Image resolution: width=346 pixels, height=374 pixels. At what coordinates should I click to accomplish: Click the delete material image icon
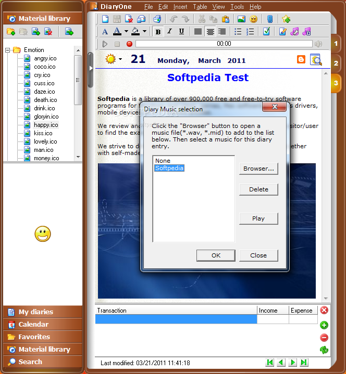click(48, 32)
